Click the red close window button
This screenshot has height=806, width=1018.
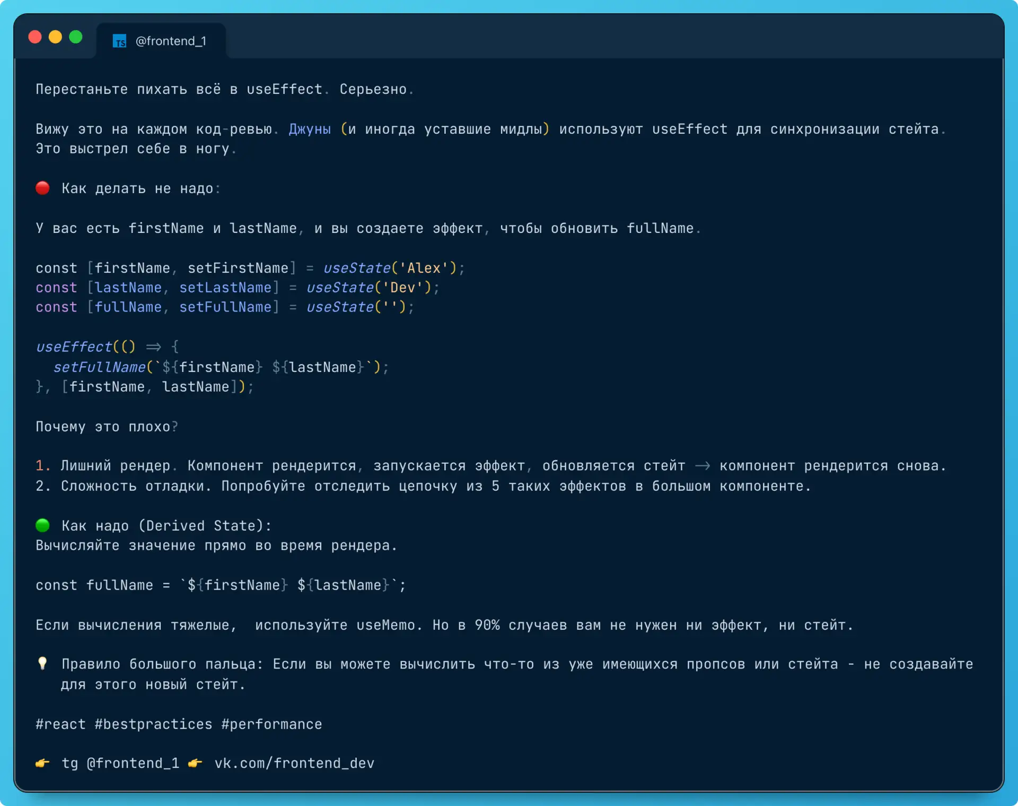click(35, 37)
